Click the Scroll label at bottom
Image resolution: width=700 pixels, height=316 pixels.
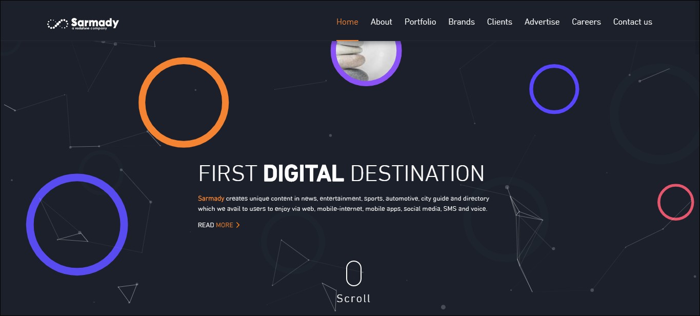click(x=354, y=299)
